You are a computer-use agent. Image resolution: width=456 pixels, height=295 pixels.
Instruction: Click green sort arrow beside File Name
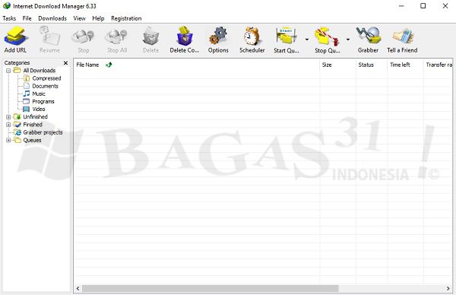point(109,65)
